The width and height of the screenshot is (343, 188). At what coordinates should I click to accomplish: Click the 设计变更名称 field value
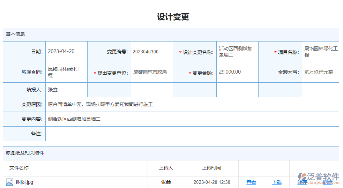[237, 52]
